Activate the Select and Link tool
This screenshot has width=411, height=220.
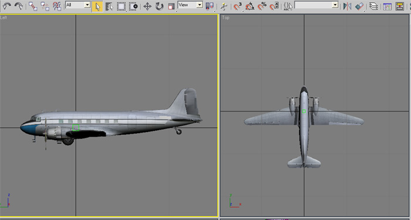tap(33, 6)
